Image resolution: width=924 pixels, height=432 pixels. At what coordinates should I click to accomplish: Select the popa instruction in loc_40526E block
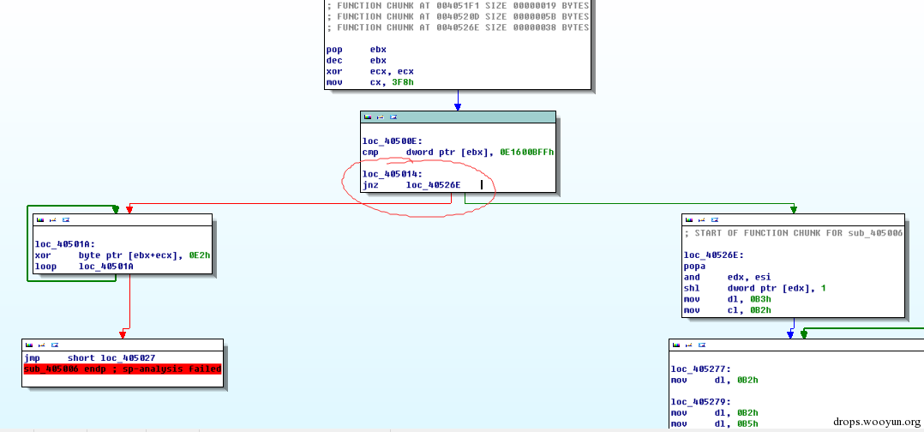[693, 266]
